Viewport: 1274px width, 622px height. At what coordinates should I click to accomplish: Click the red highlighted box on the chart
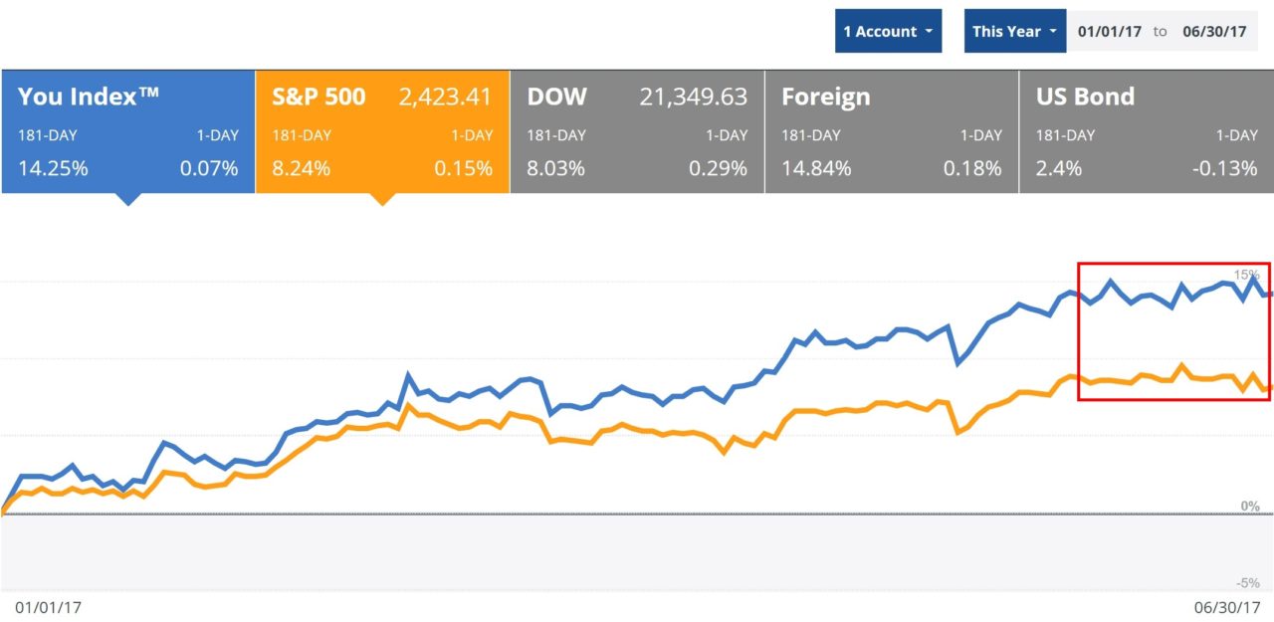(1174, 331)
